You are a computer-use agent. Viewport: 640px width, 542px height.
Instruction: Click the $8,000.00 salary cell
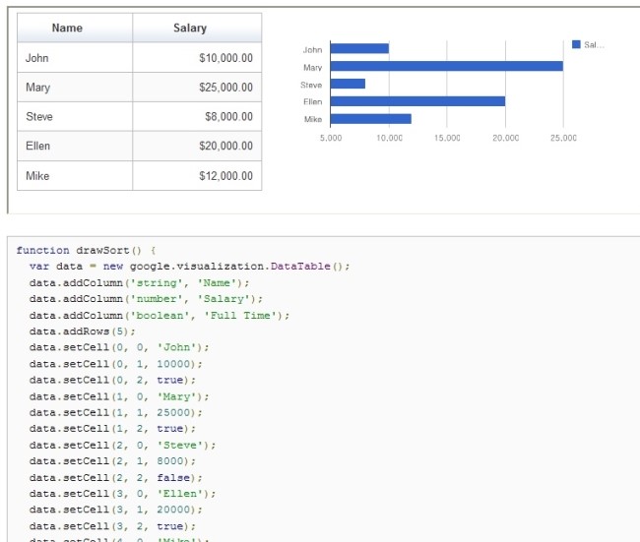coord(197,117)
